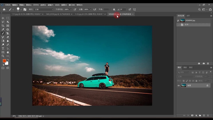Select the 打开 history state
The width and height of the screenshot is (213, 120).
pyautogui.click(x=187, y=25)
